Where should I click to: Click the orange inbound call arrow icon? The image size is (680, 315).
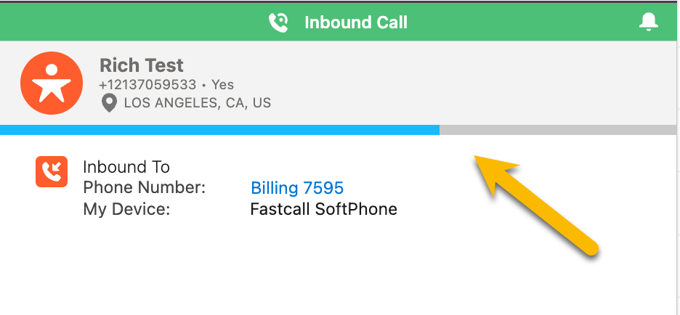click(52, 171)
